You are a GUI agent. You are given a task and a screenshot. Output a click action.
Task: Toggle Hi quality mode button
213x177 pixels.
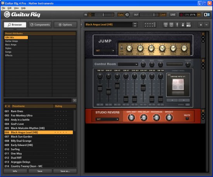(199, 15)
